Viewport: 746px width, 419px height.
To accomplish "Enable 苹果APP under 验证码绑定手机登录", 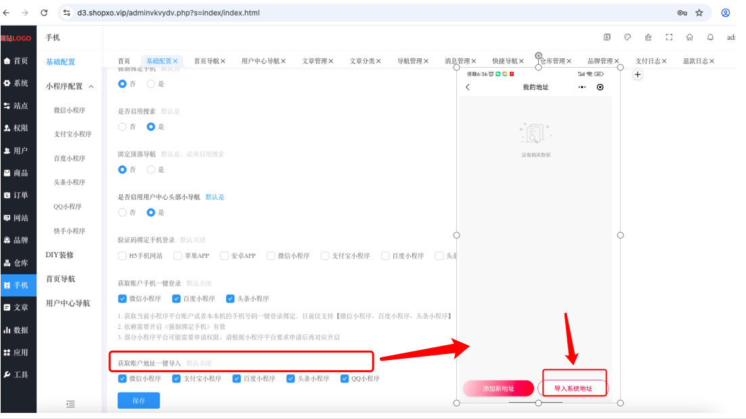I will click(177, 256).
